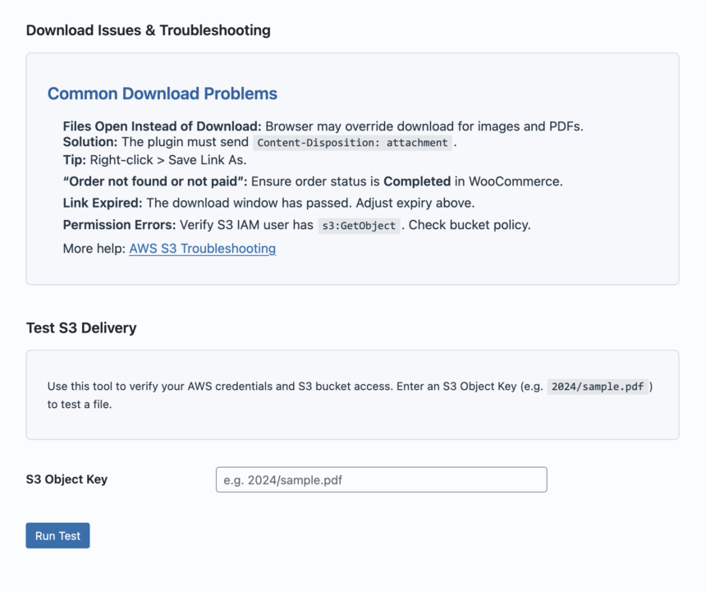Click the Order not found or not paid text
This screenshot has height=591, width=706.
[155, 181]
